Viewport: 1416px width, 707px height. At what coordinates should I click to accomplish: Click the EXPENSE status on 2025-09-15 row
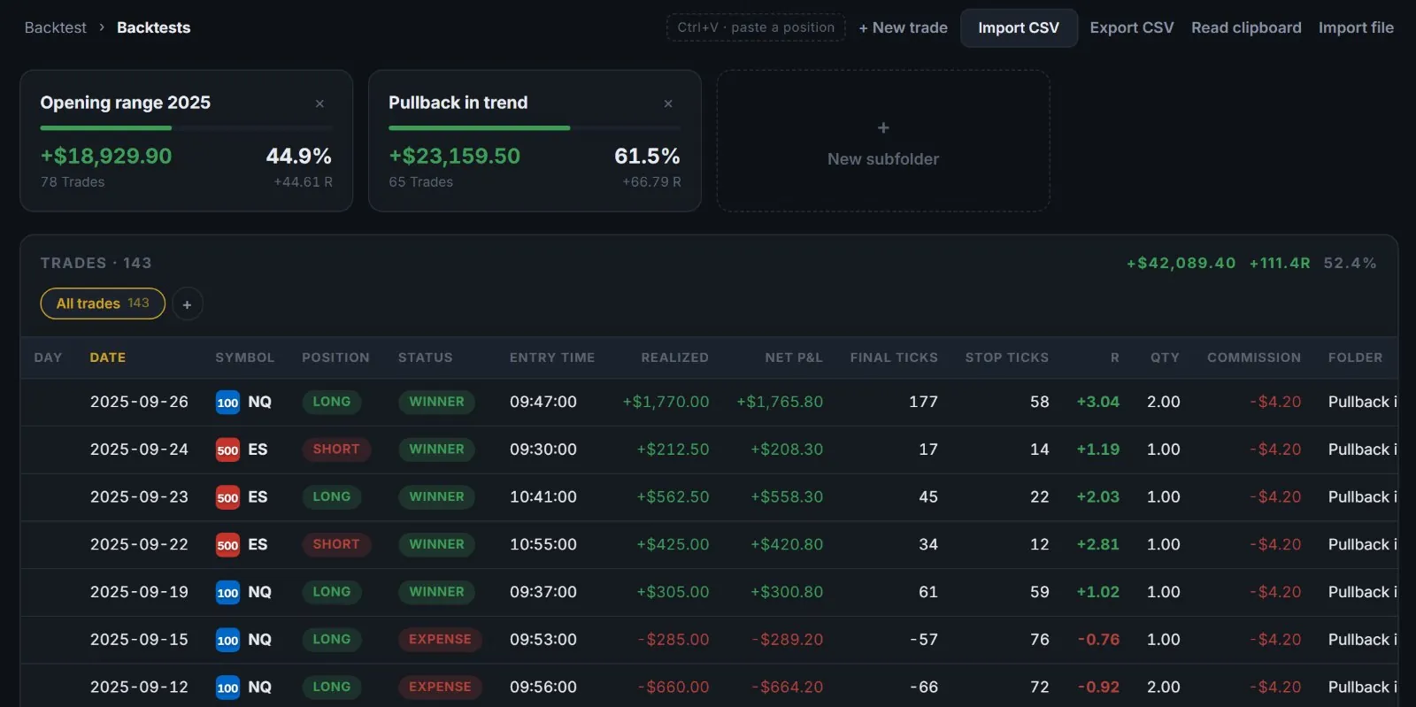tap(440, 640)
